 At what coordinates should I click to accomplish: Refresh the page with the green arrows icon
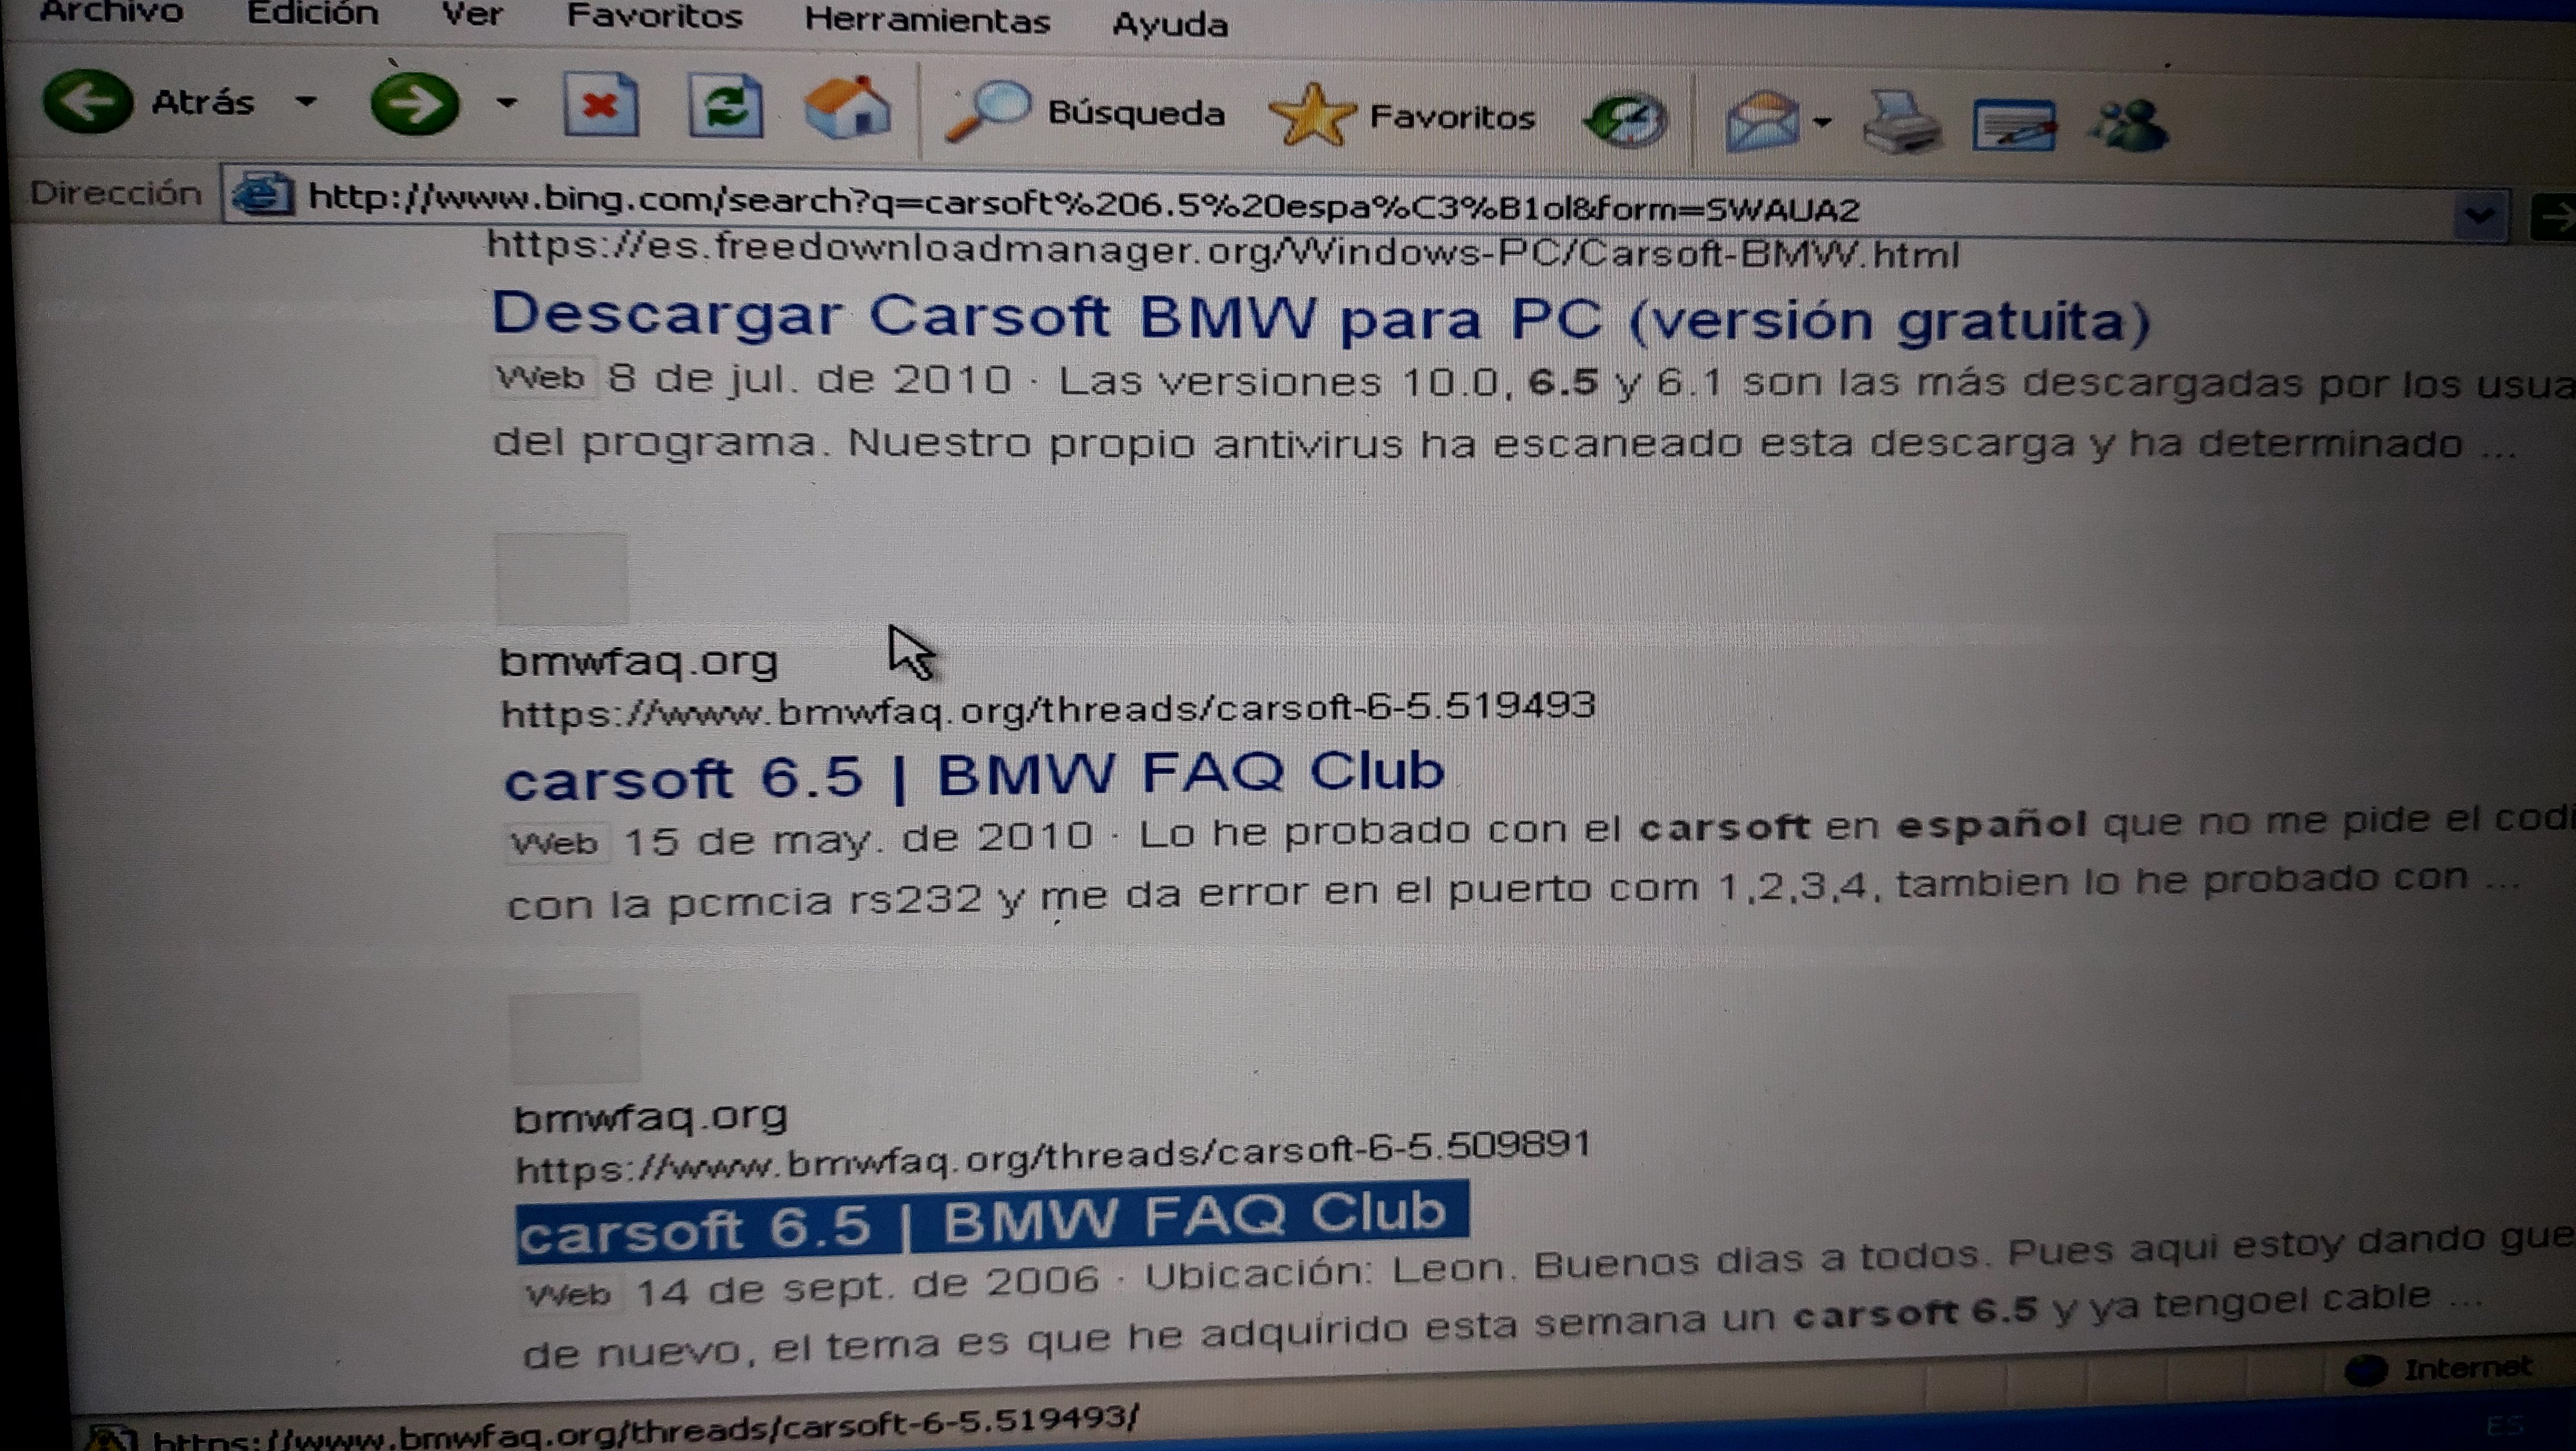[x=725, y=105]
